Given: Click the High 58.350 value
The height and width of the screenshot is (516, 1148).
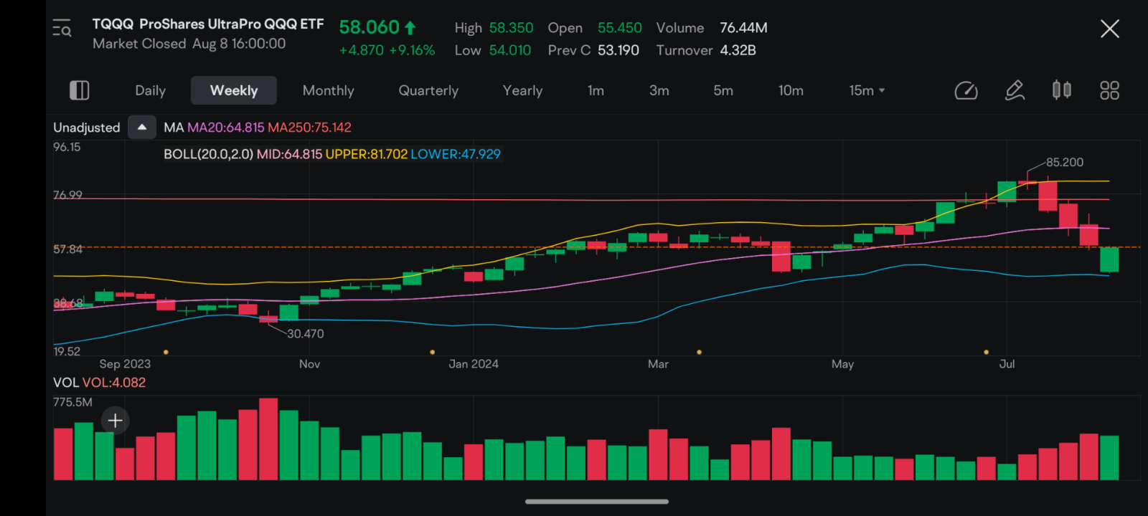Looking at the screenshot, I should tap(494, 28).
